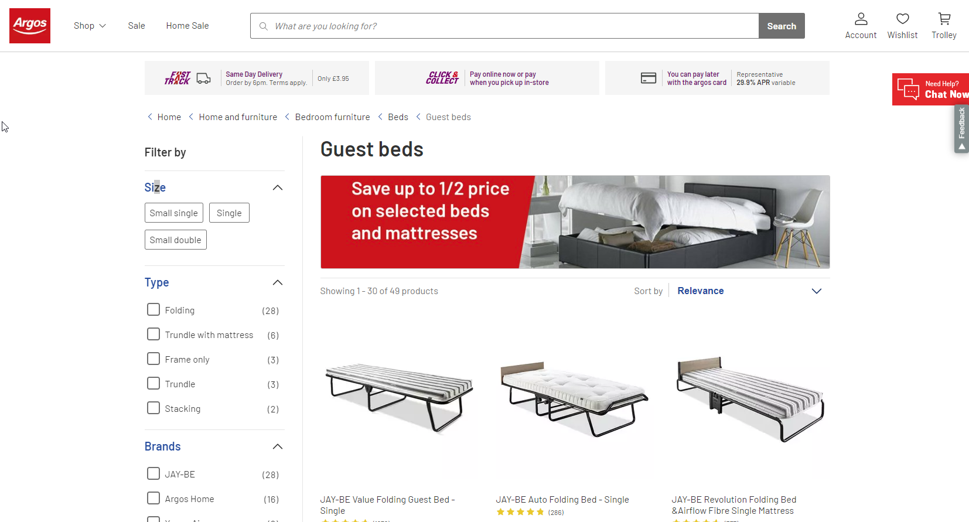Click the Search button
969x522 pixels.
coord(781,26)
